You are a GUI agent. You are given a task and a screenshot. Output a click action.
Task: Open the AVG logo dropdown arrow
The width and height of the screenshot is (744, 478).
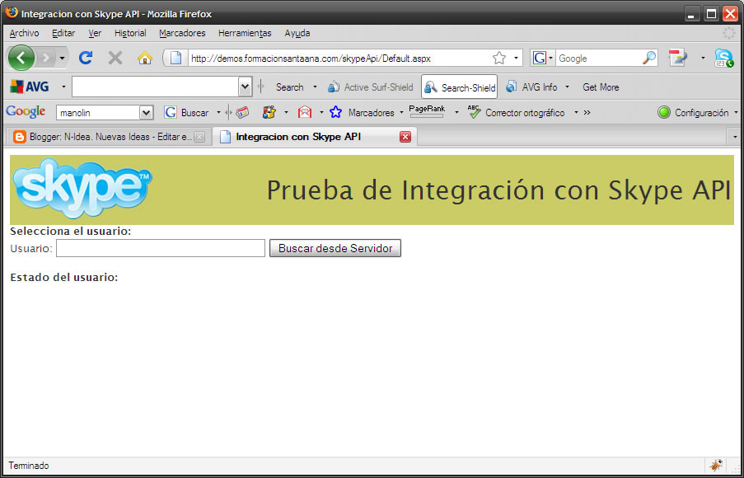click(63, 87)
